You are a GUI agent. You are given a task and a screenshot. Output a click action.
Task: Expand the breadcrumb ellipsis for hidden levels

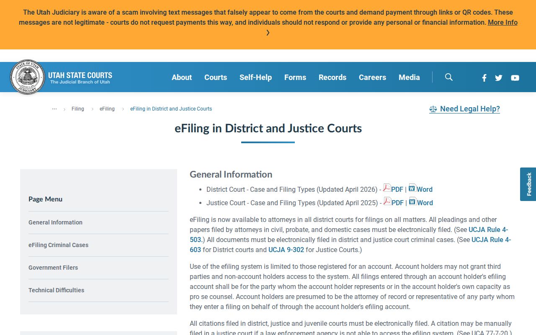click(x=54, y=109)
